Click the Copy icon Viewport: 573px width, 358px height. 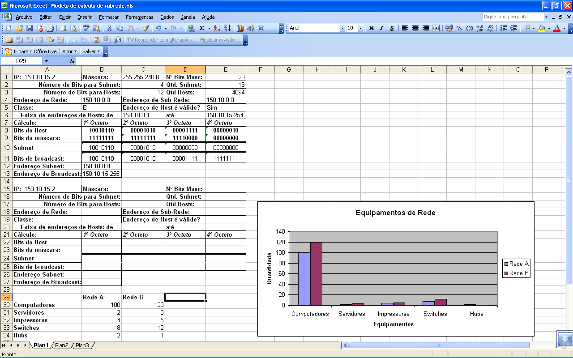click(119, 28)
